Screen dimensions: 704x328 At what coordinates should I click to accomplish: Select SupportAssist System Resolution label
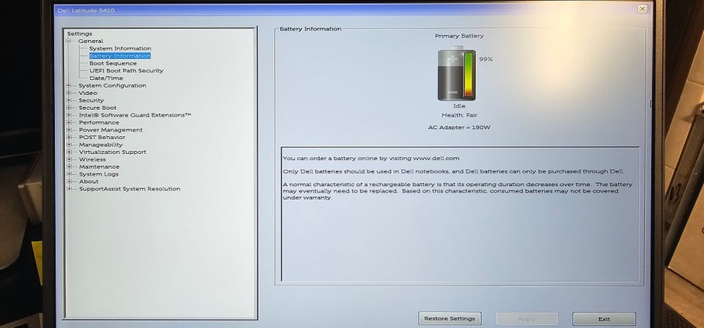(x=130, y=189)
